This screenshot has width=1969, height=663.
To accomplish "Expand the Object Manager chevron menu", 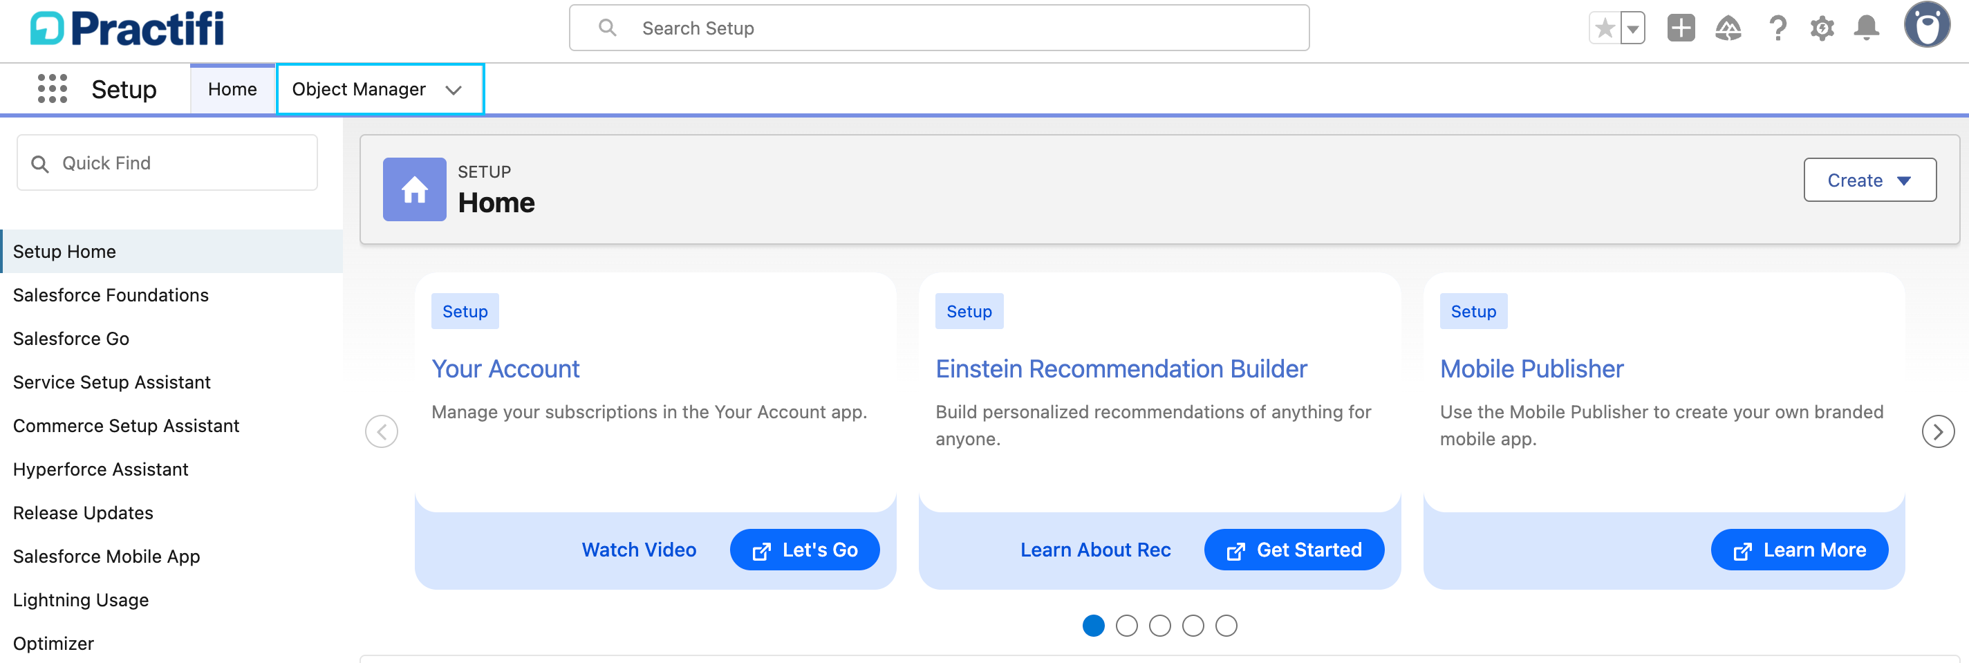I will [454, 91].
